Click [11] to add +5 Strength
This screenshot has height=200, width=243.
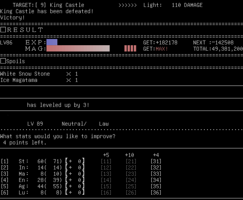[x=106, y=161]
